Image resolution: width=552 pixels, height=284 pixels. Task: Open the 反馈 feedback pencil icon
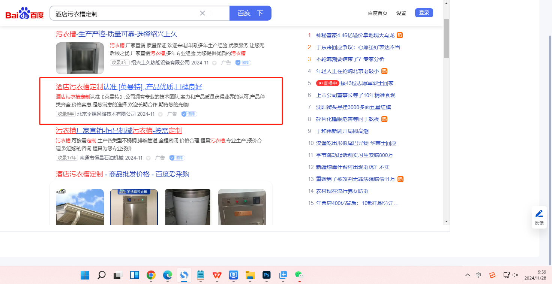(539, 214)
